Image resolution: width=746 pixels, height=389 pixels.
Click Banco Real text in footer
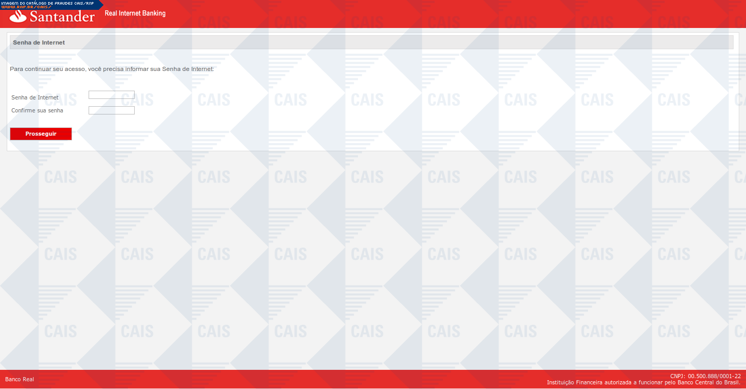click(20, 379)
